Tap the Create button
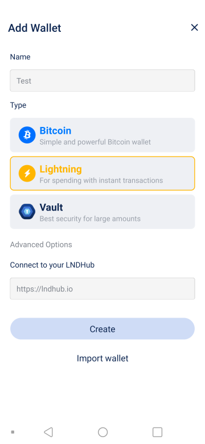The width and height of the screenshot is (205, 444). tap(102, 329)
